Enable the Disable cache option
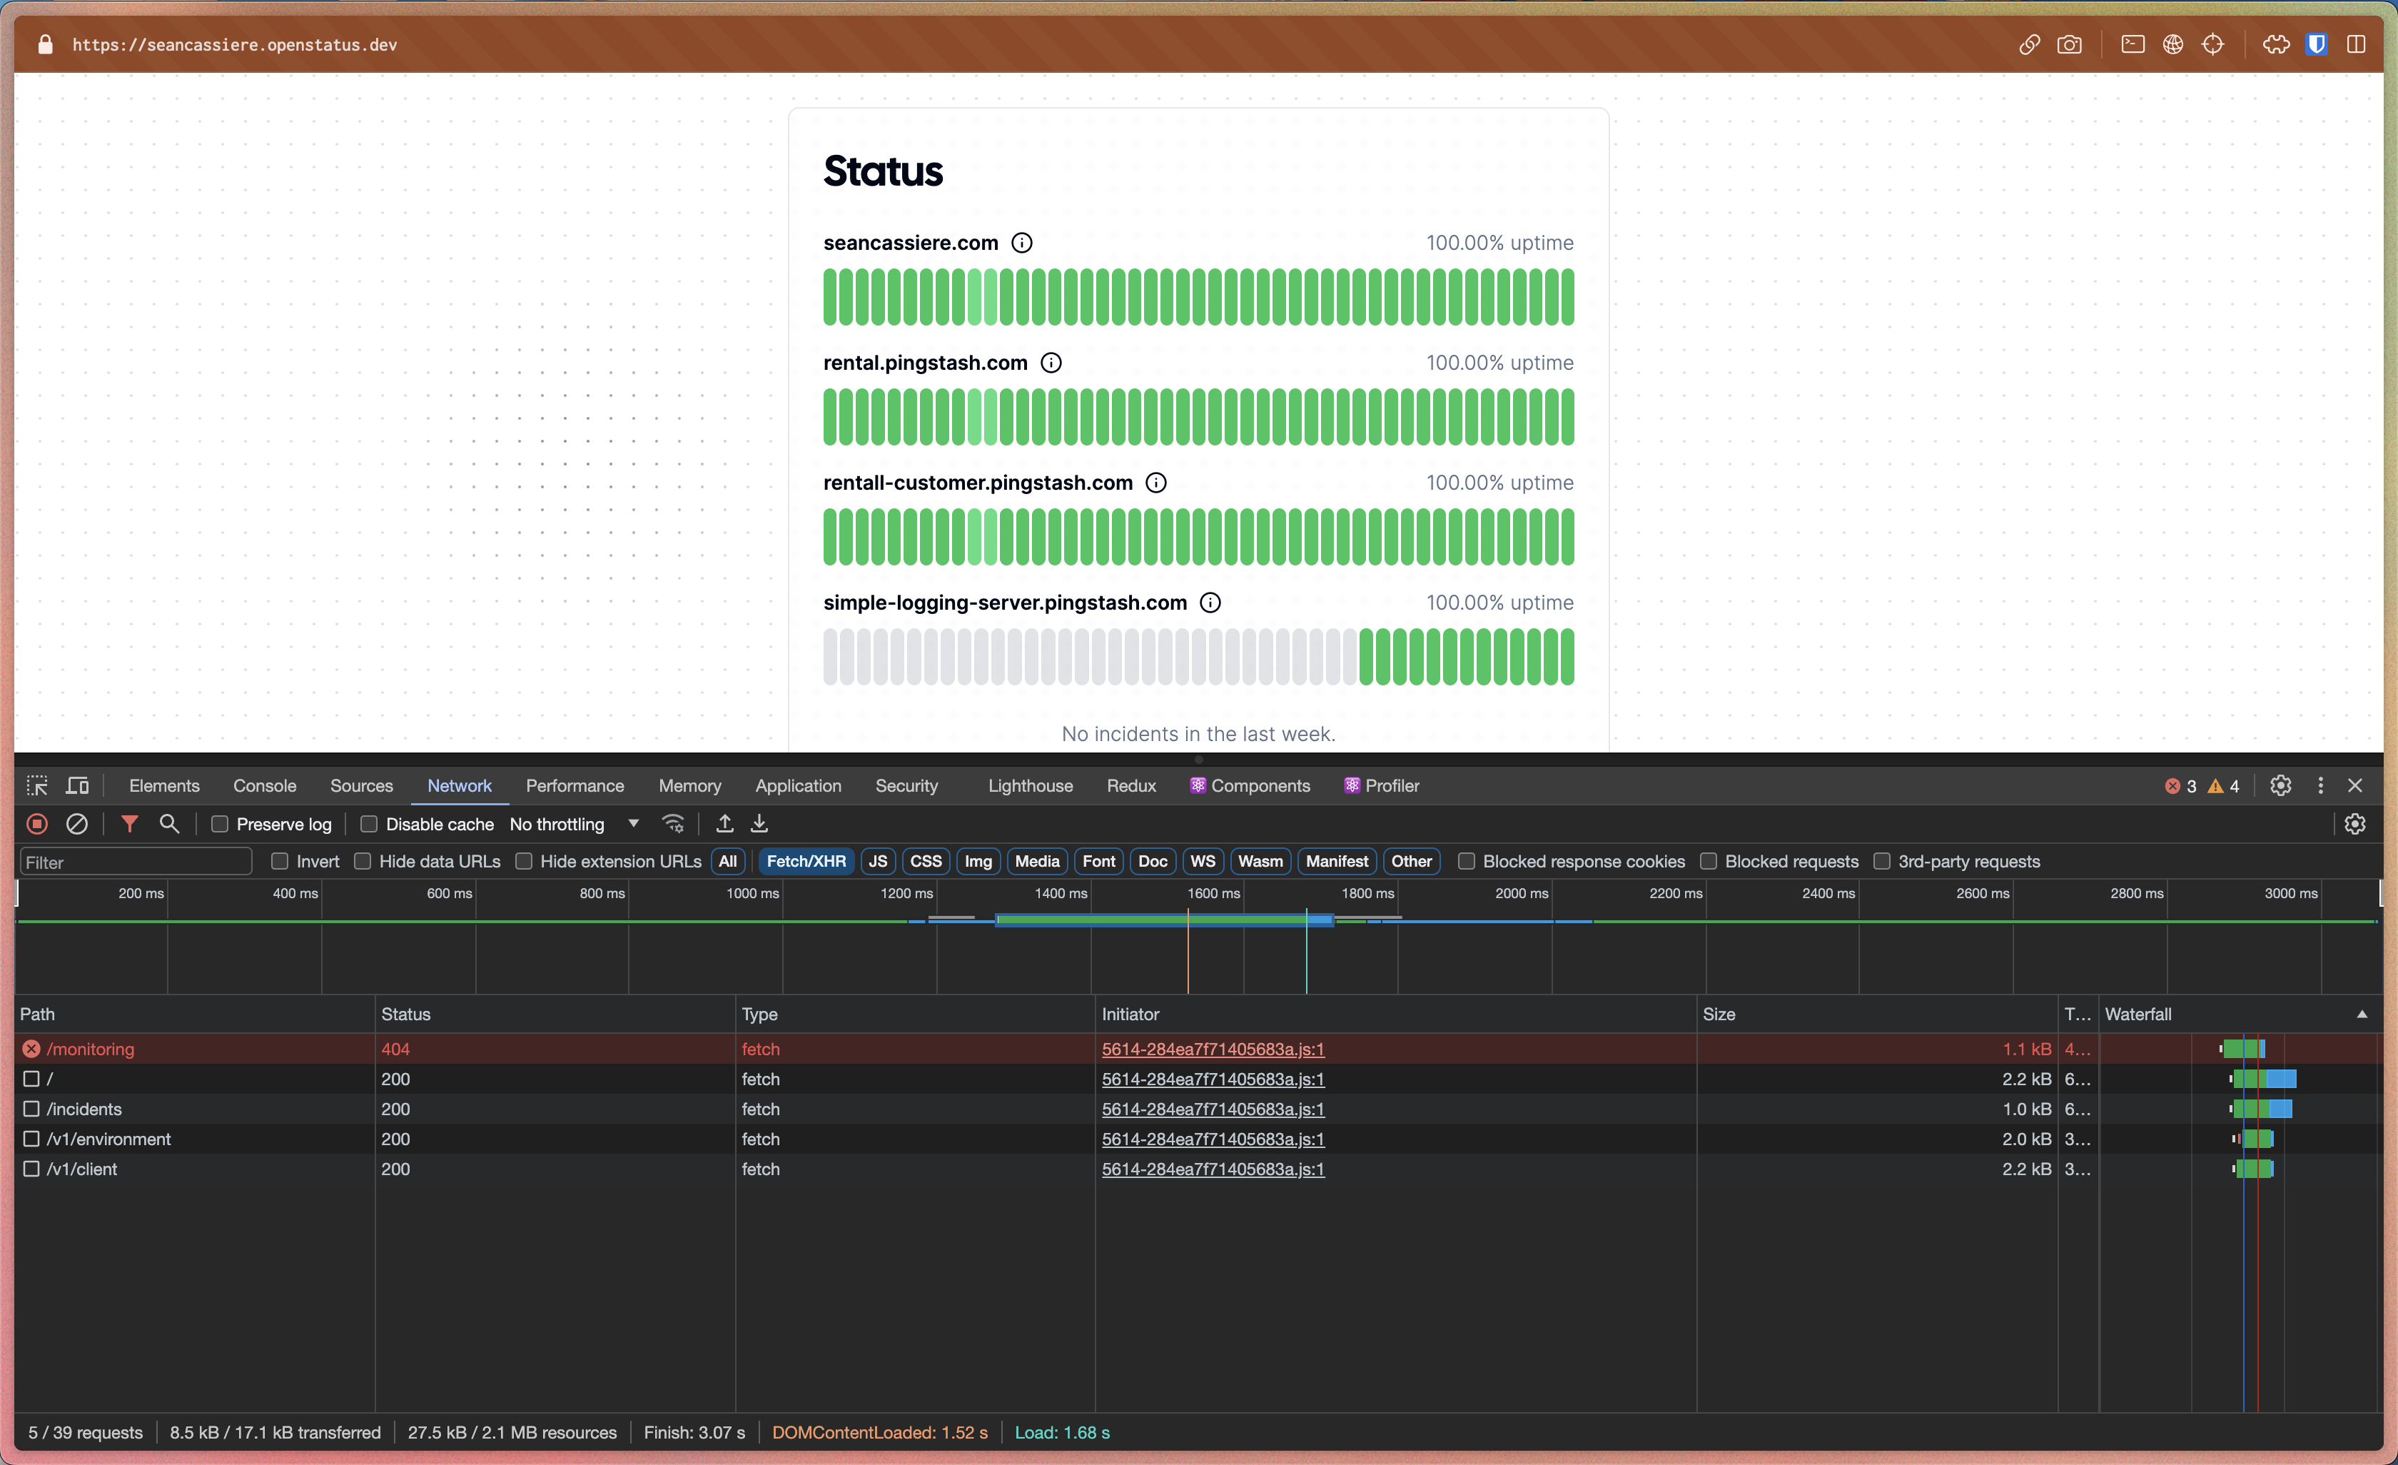 pyautogui.click(x=370, y=823)
